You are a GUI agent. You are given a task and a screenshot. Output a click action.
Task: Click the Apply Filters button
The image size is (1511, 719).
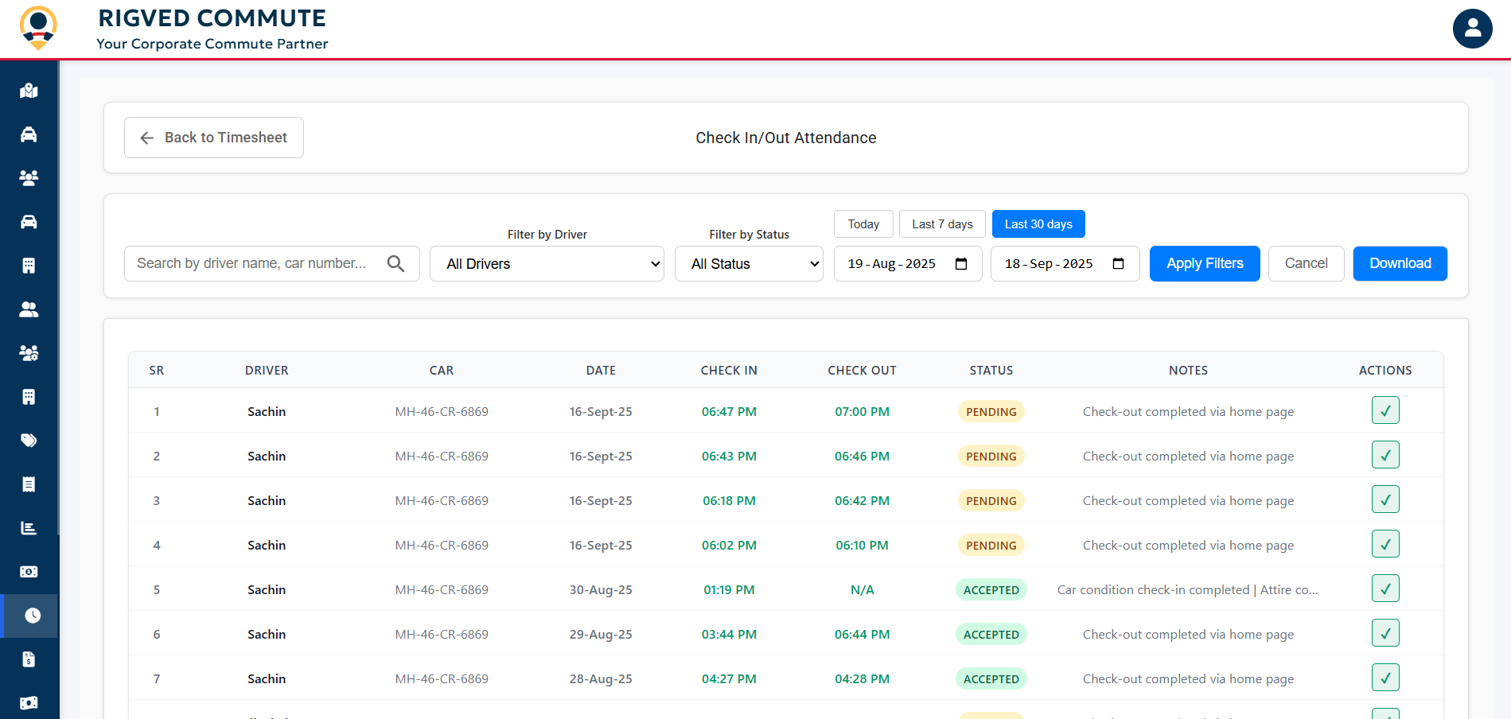point(1204,263)
